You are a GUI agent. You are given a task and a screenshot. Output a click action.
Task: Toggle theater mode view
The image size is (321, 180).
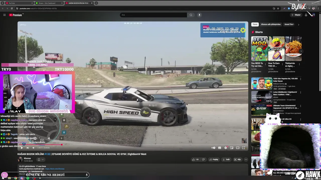coord(238,148)
